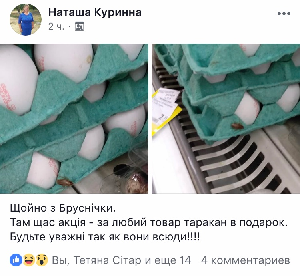Open the right egg tray photo
The image size is (300, 276).
coord(226,119)
